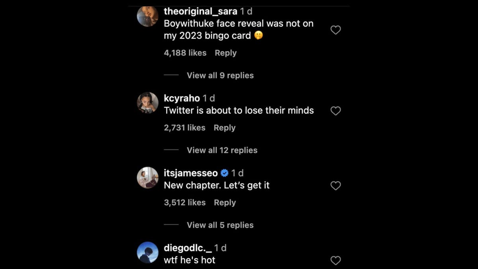The image size is (478, 269).
Task: Open itsjamesseo's profile avatar
Action: (x=148, y=177)
